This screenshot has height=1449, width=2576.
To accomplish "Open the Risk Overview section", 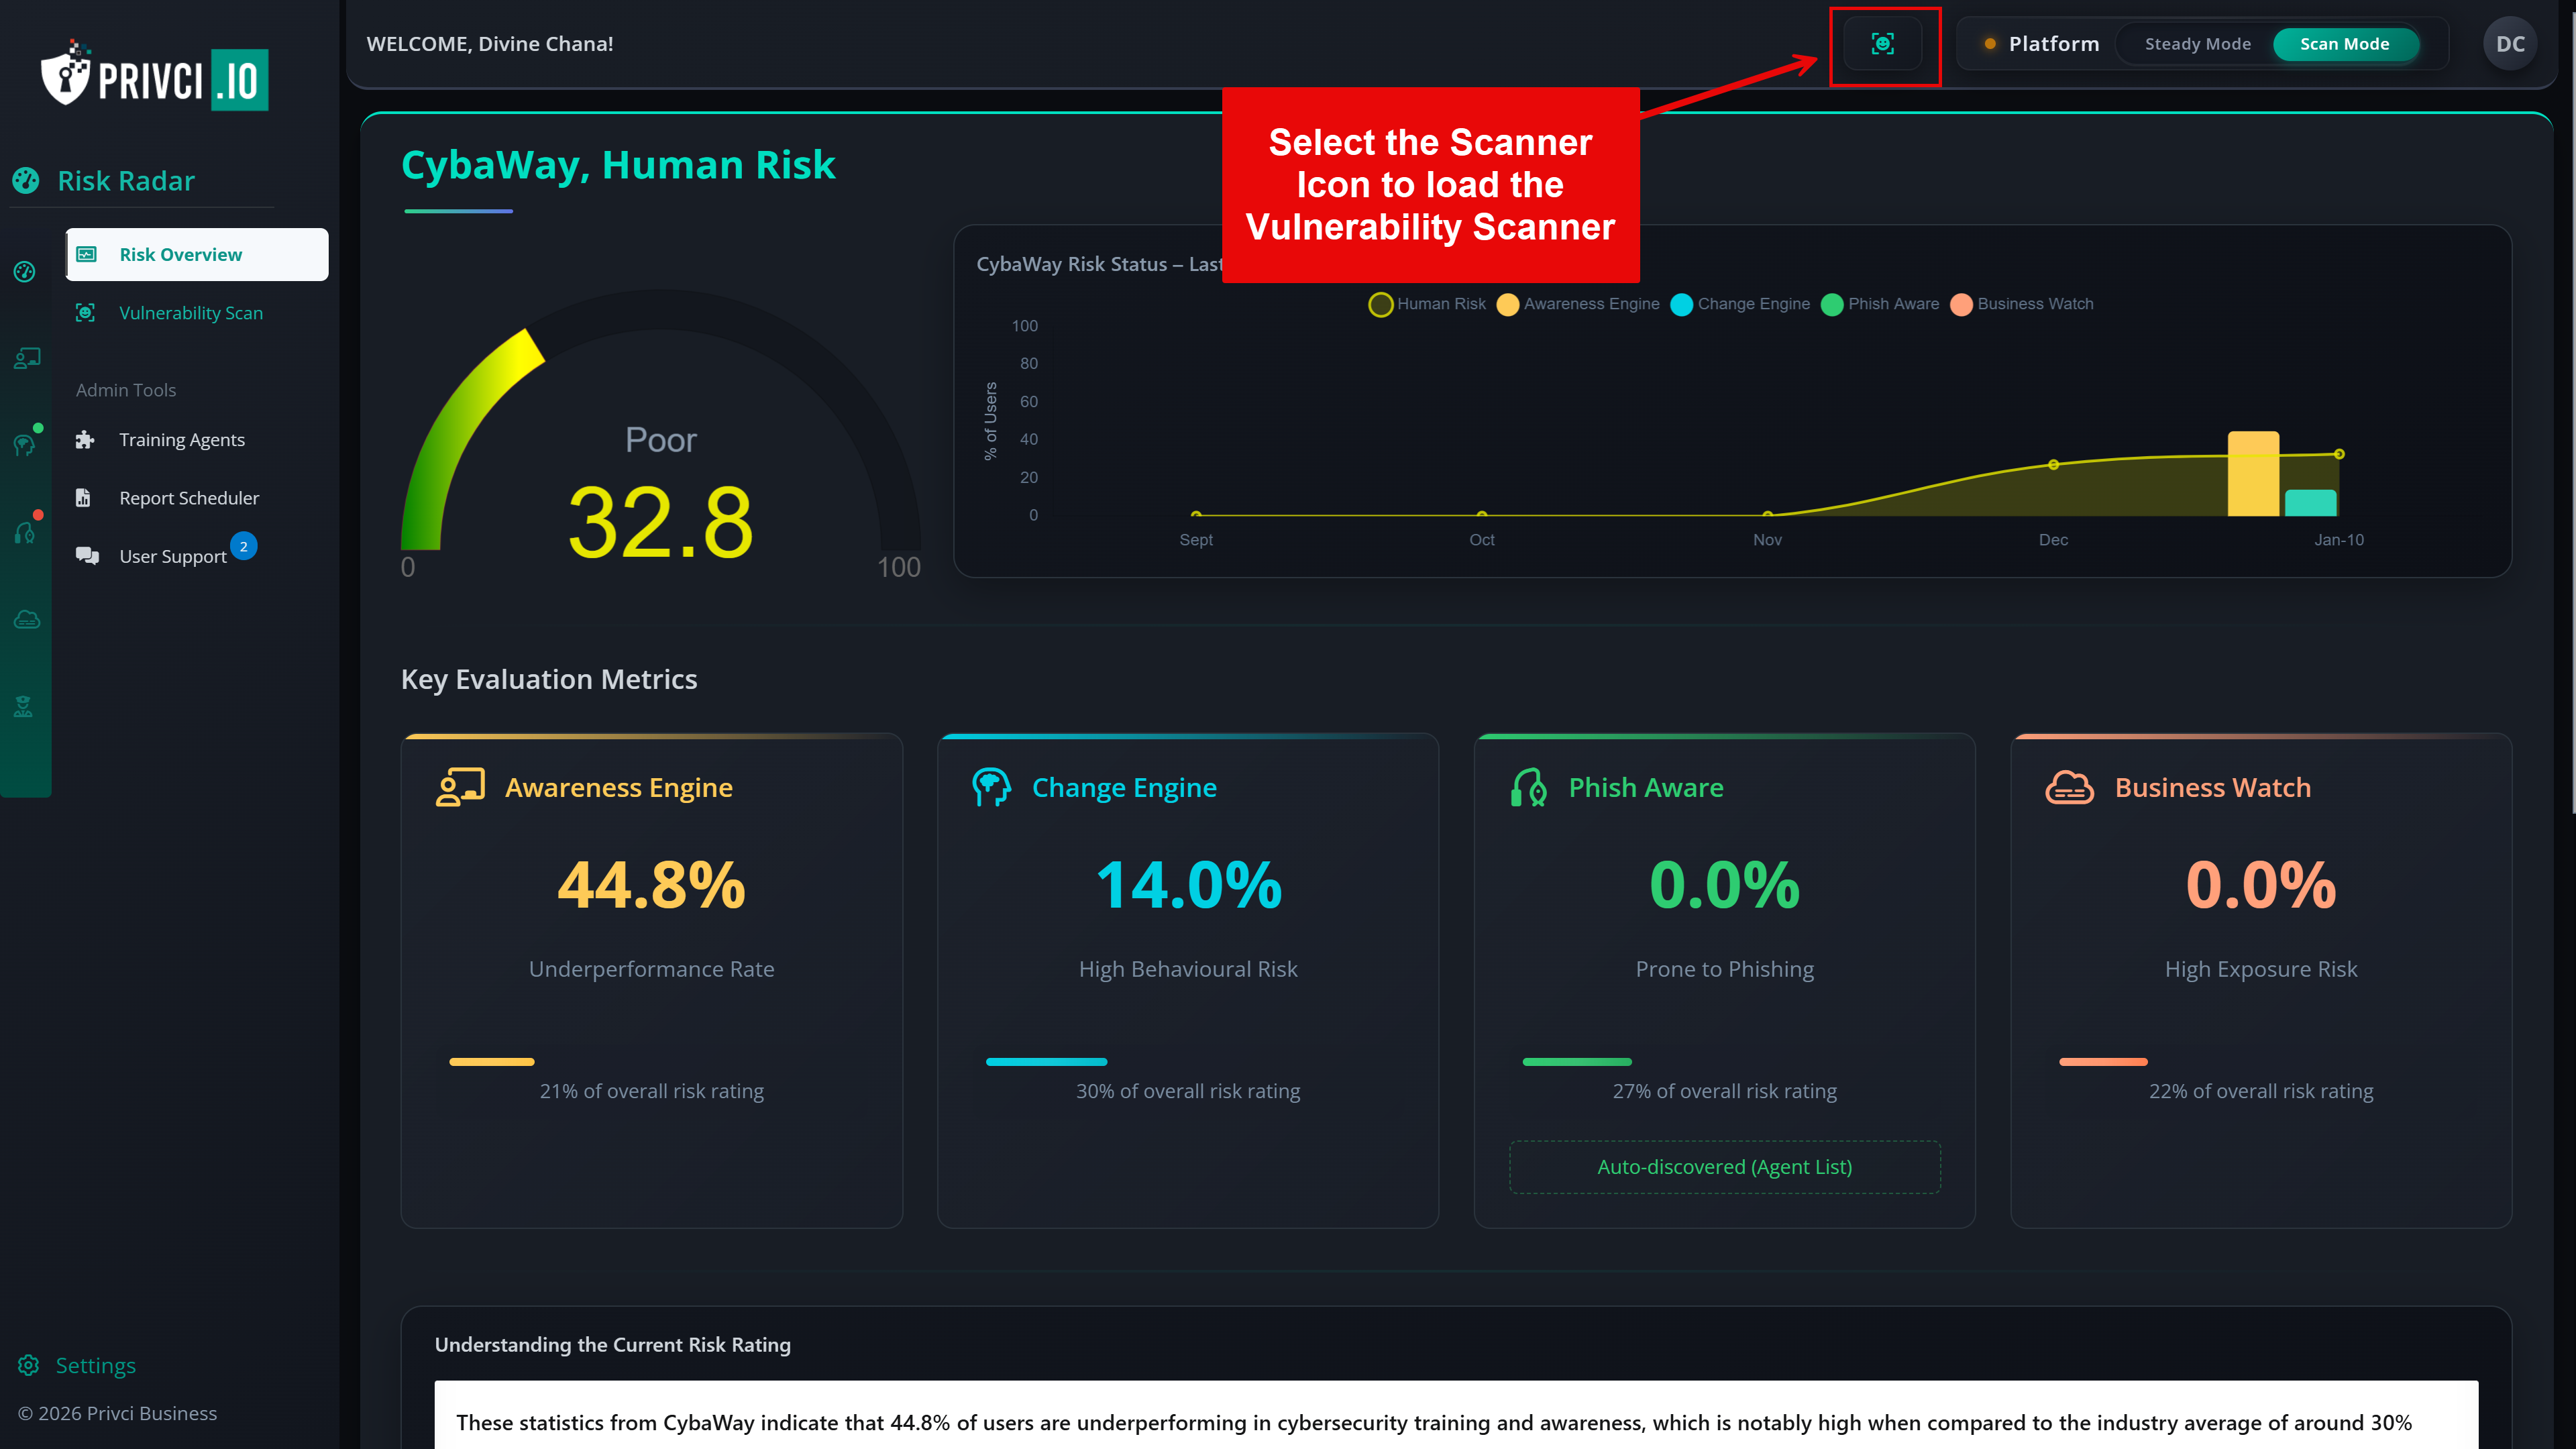I will 181,254.
